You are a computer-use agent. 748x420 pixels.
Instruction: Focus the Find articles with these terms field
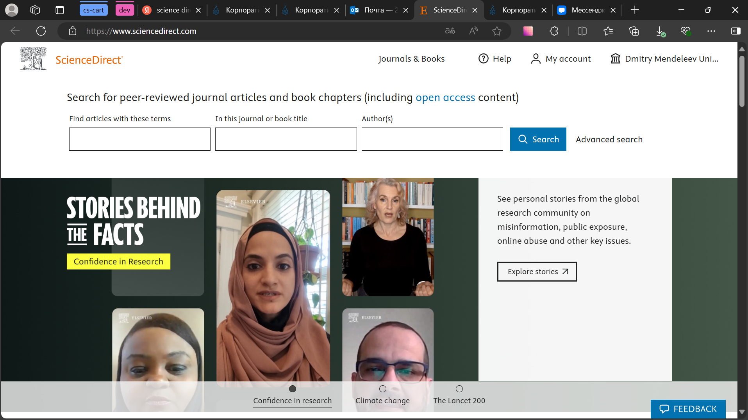tap(140, 139)
